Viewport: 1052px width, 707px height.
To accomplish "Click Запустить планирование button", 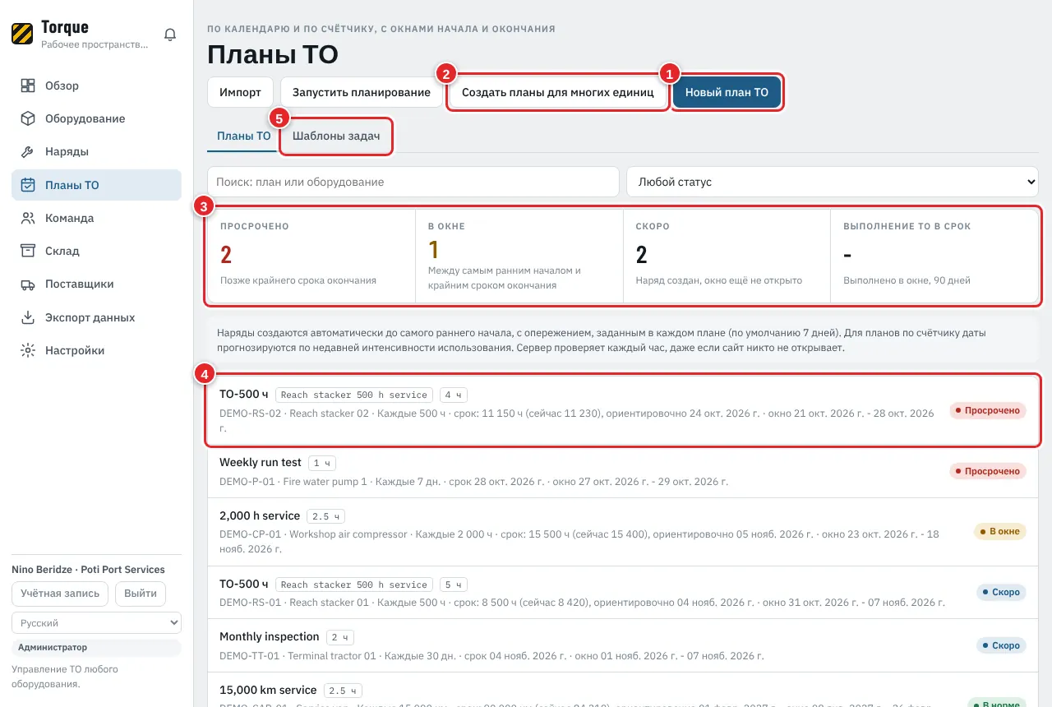I will (362, 92).
